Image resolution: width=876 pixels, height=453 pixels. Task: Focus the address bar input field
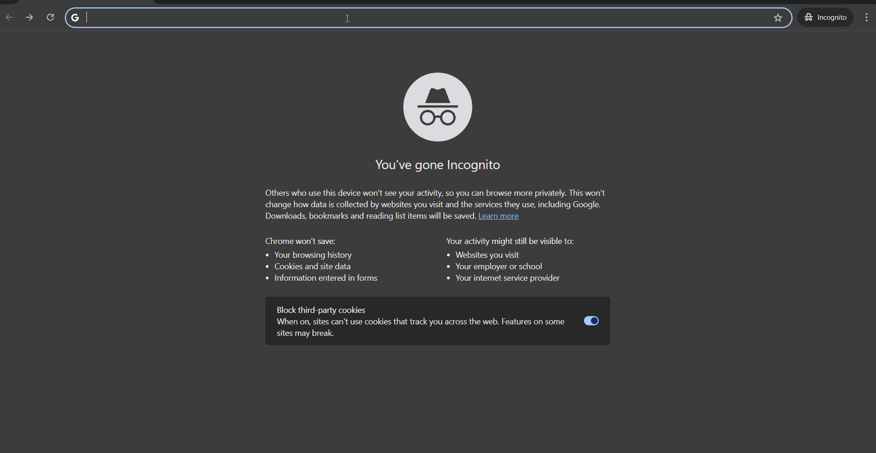tap(428, 18)
